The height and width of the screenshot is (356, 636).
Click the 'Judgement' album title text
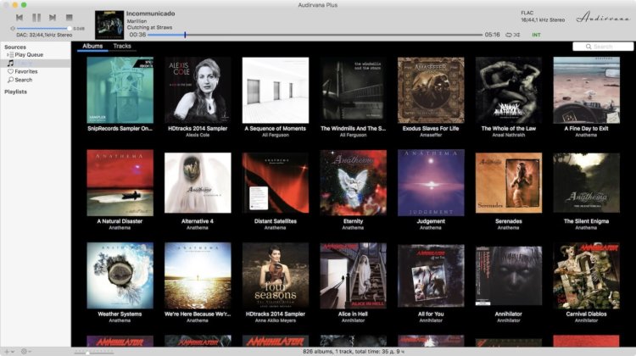pos(431,221)
